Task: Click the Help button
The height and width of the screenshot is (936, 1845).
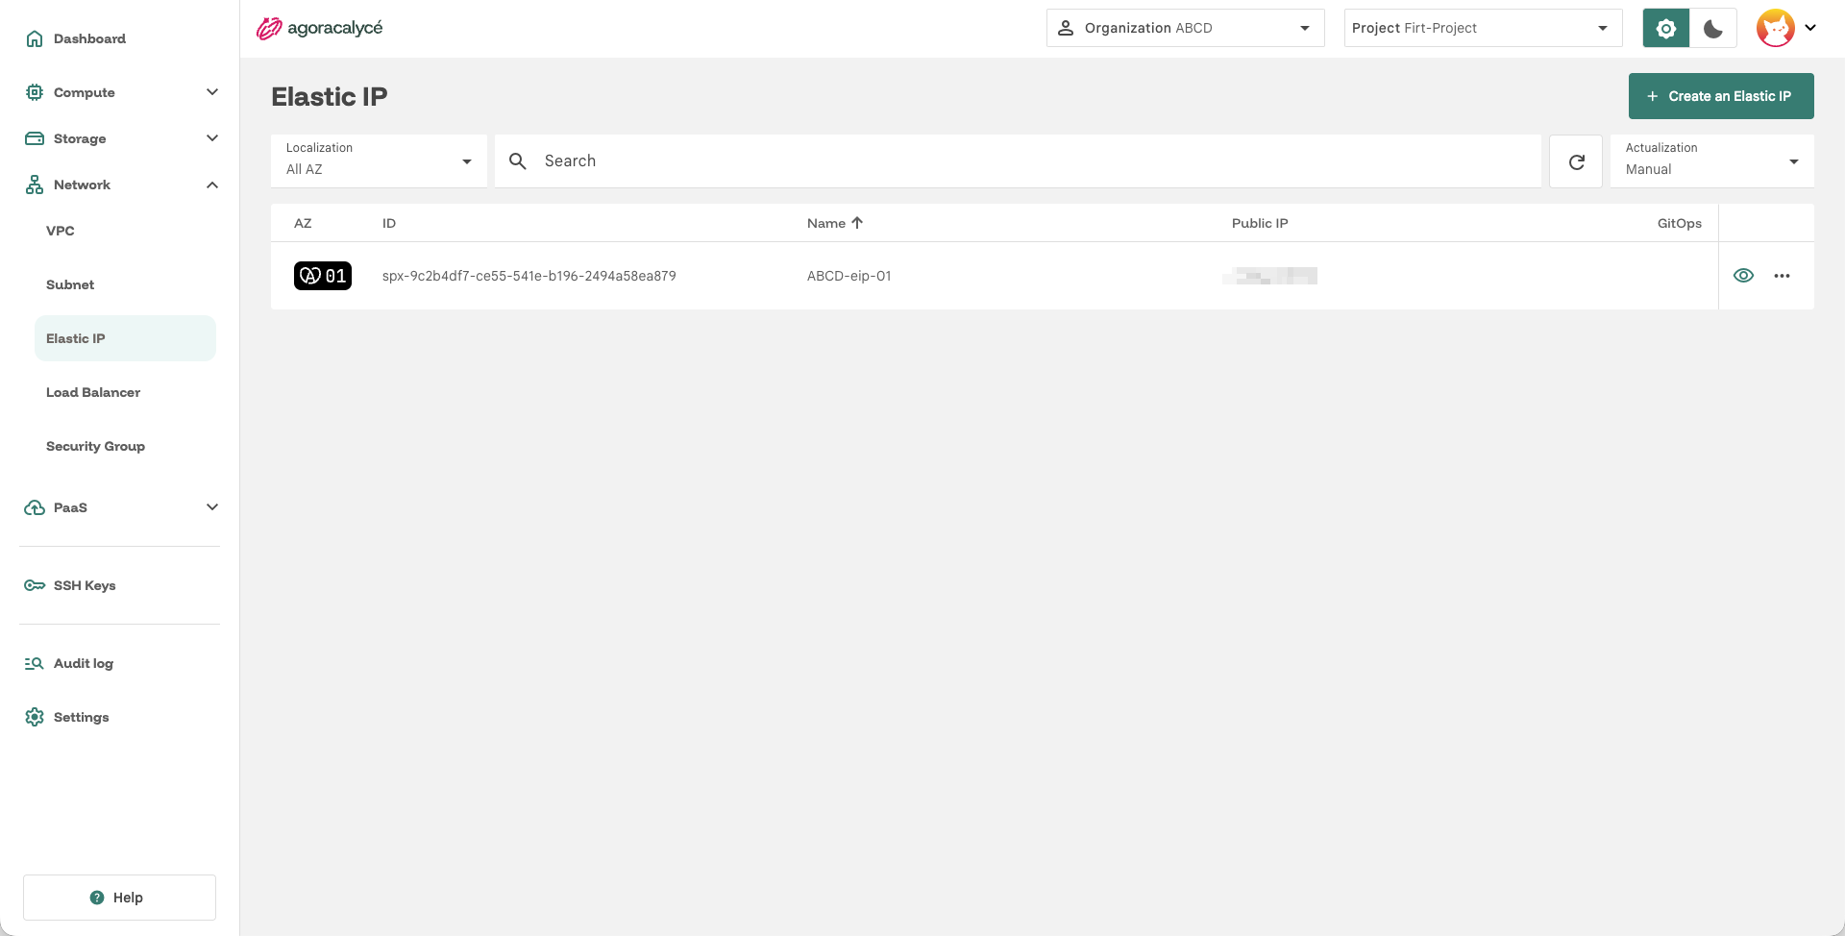Action: tap(119, 898)
